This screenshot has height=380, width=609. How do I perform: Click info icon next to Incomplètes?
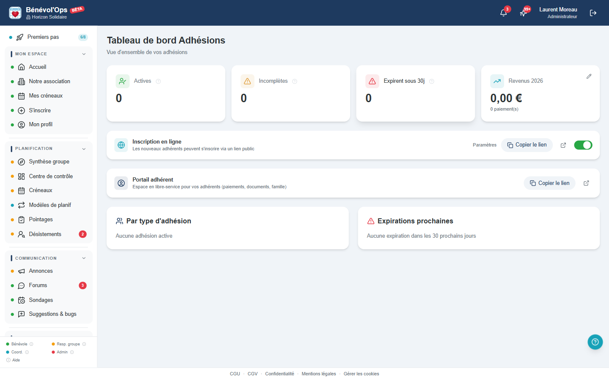[295, 81]
